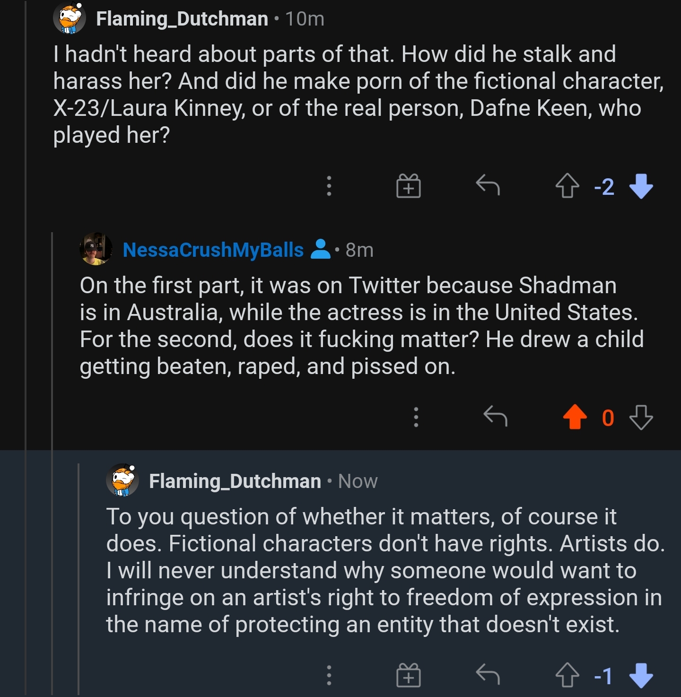Open NessaCrushMyBalls user profile link
The width and height of the screenshot is (681, 697).
click(x=213, y=250)
